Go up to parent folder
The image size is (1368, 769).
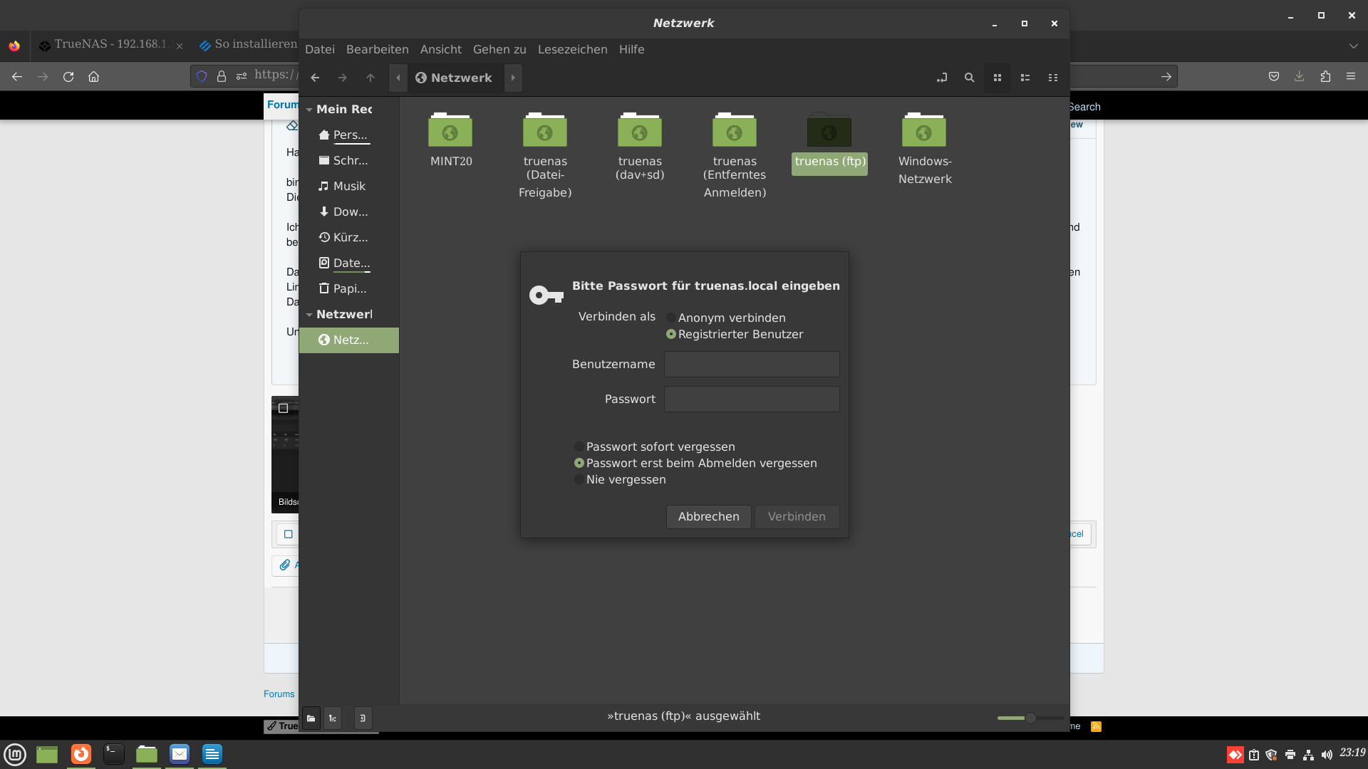point(370,78)
